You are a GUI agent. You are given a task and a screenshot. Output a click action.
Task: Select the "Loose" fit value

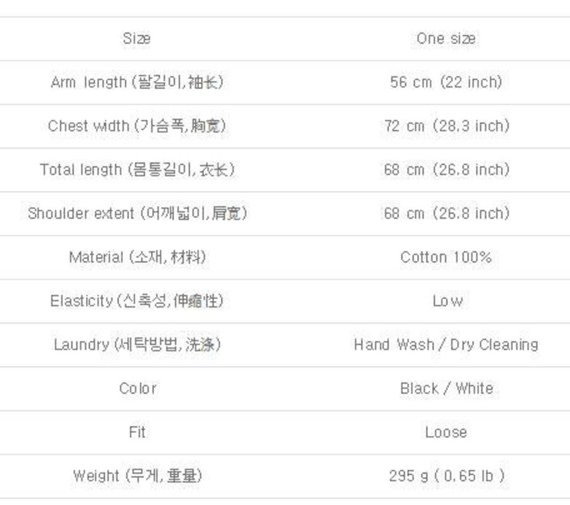(x=446, y=432)
